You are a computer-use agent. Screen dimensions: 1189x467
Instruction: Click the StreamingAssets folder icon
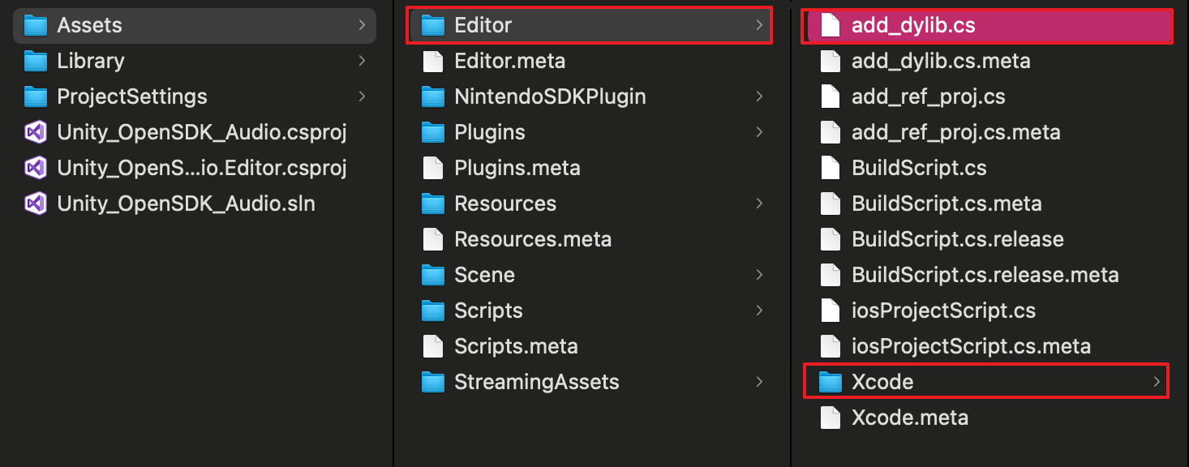[434, 382]
